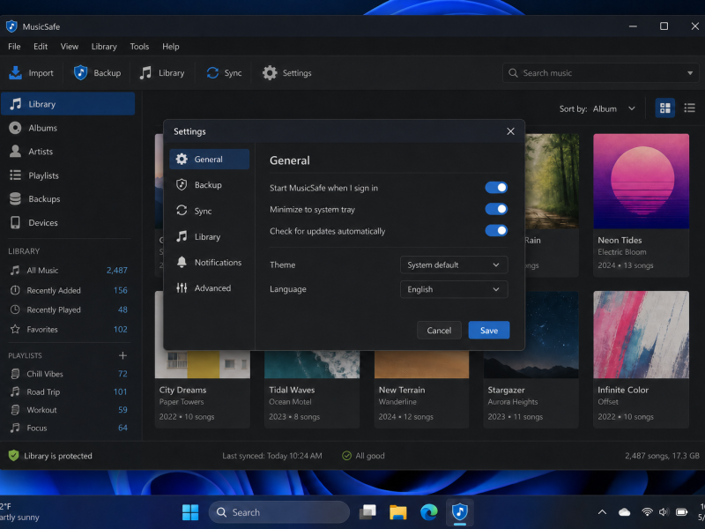
Task: Open Devices from the sidebar
Action: coord(68,223)
